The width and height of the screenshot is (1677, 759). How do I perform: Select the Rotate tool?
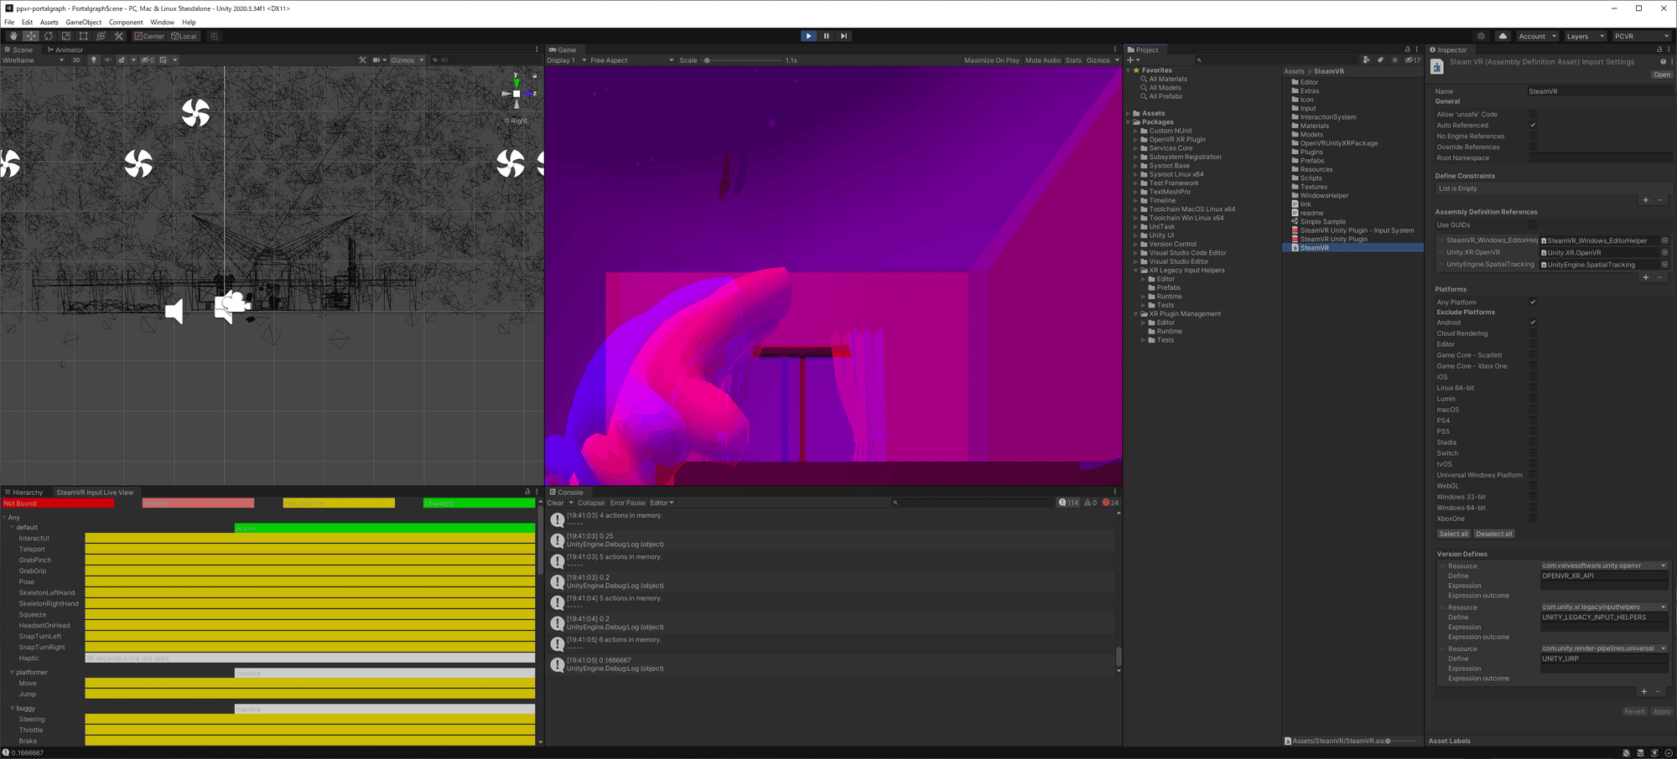pyautogui.click(x=49, y=36)
